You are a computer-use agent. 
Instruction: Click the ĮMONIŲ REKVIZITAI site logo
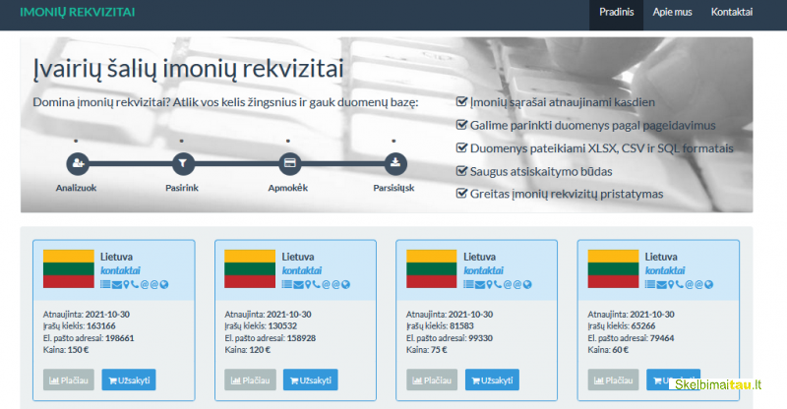point(78,12)
